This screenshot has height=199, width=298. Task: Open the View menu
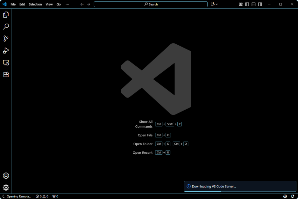(x=49, y=4)
